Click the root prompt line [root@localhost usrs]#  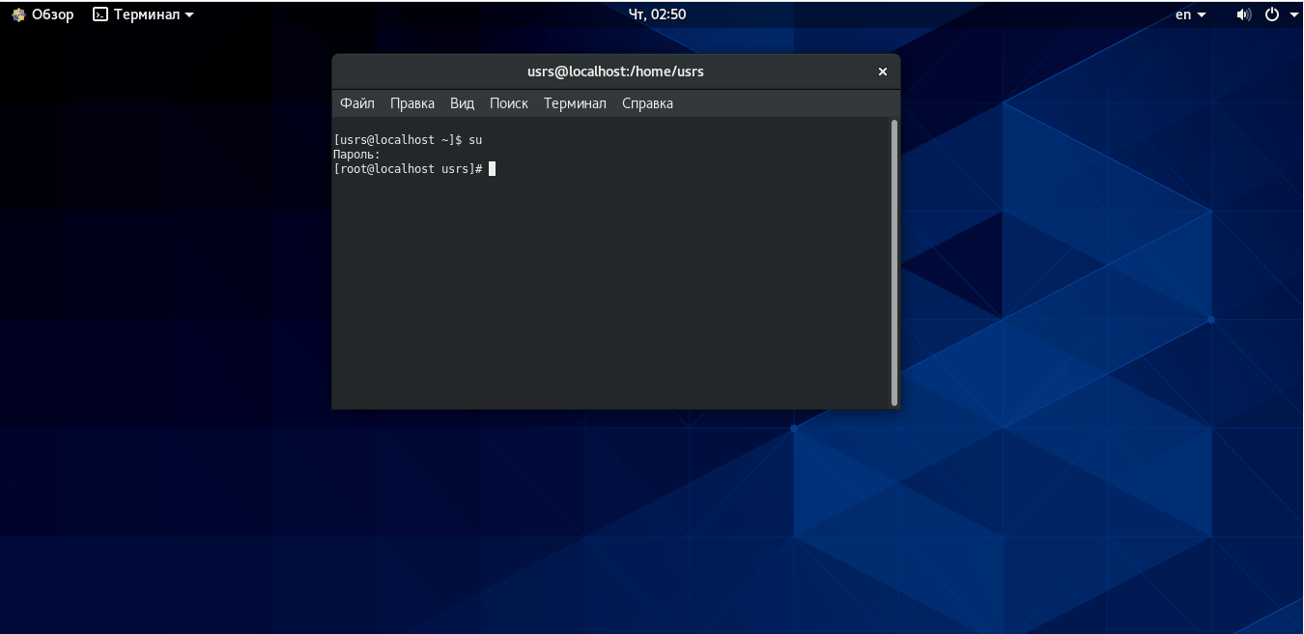(x=406, y=168)
